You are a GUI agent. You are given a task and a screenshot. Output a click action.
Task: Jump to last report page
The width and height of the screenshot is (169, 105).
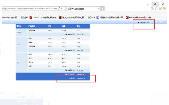(165, 22)
